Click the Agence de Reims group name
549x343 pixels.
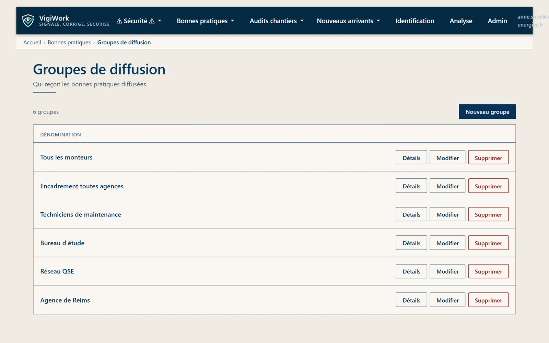coord(65,300)
